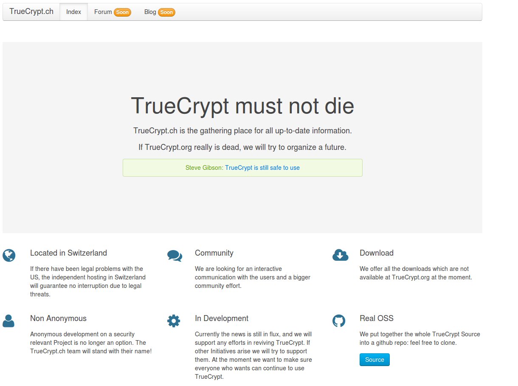518x386 pixels.
Task: Click the GitHub icon beside Real OSS
Action: [339, 321]
